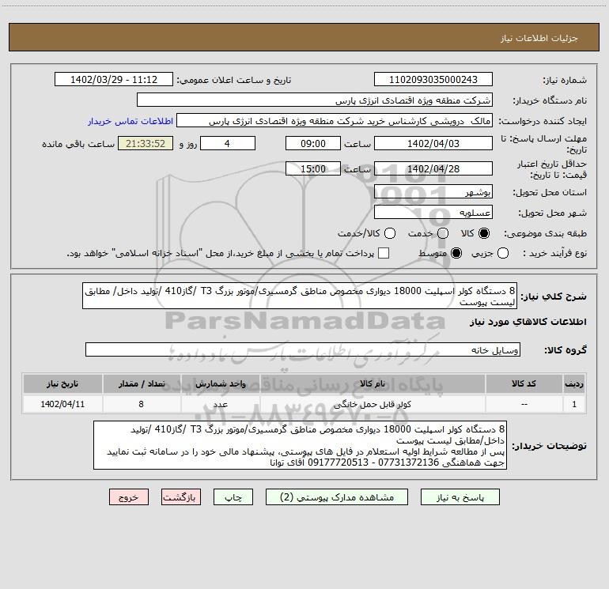Click the 'پاسخ به نیاز' button
Viewport: 609px width, 589px height.
[x=460, y=497]
